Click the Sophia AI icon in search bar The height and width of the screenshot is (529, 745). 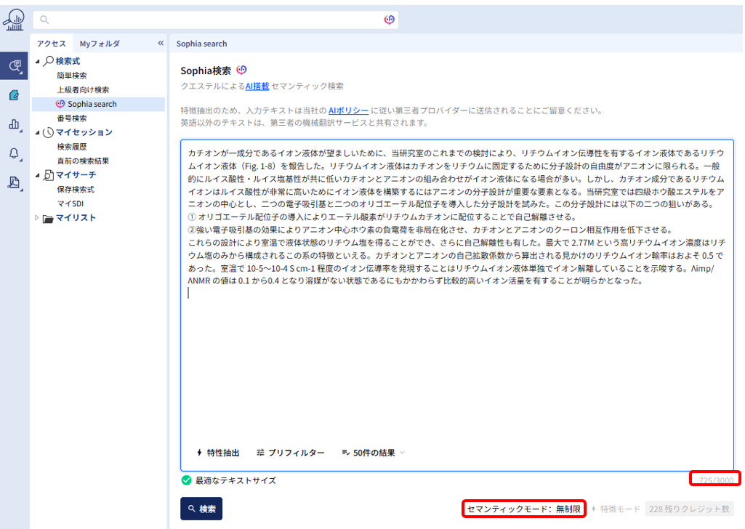389,20
